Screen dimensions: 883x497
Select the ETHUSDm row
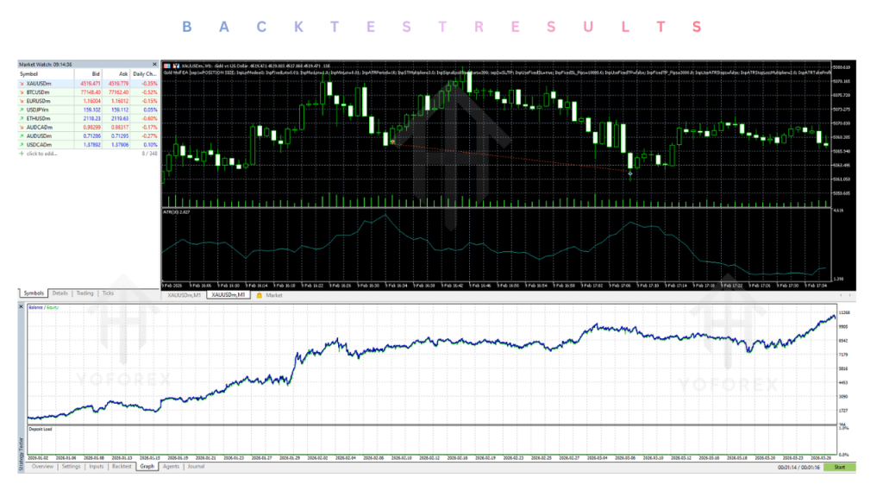tap(89, 118)
